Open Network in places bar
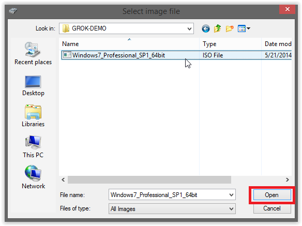302x226 pixels. [x=33, y=177]
